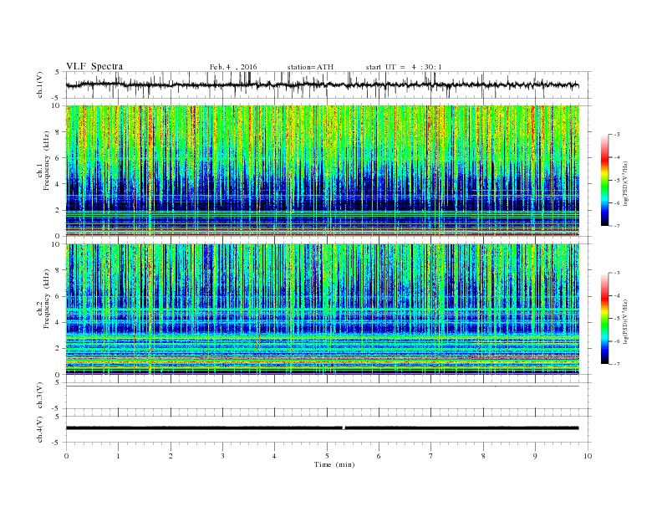Click the time axis tick label "3"
The height and width of the screenshot is (512, 662).
[222, 456]
